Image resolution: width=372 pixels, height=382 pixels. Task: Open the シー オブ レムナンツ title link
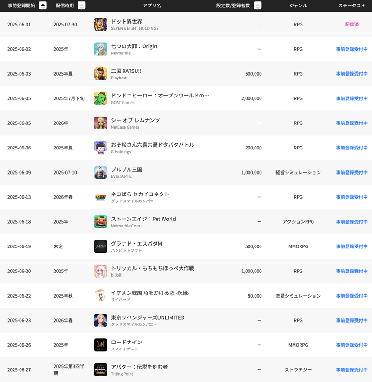pos(136,120)
